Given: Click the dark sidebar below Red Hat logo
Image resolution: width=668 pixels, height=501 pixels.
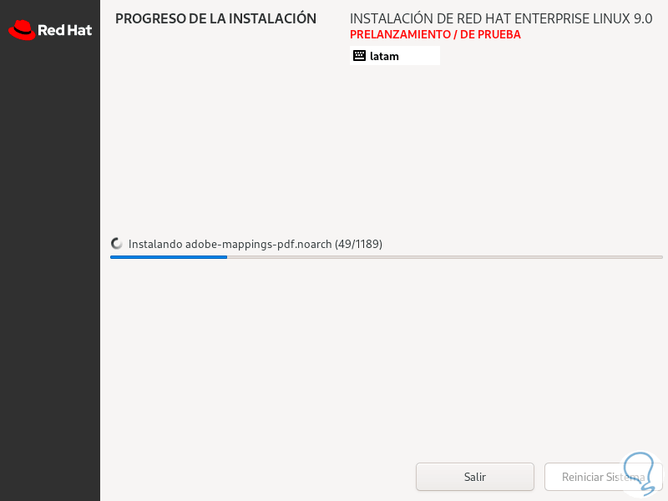Looking at the screenshot, I should [50, 273].
